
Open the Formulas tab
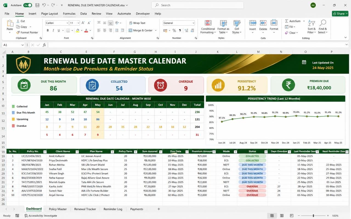69,14
